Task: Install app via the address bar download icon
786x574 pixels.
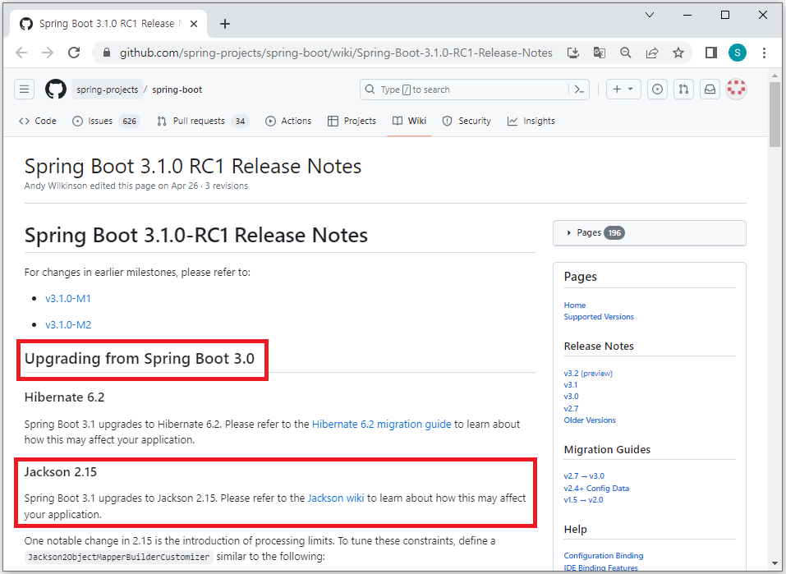Action: [x=573, y=53]
